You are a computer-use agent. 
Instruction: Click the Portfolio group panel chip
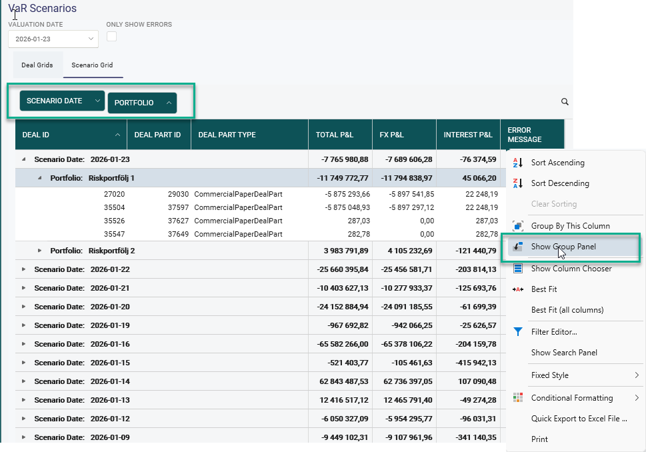(x=134, y=103)
